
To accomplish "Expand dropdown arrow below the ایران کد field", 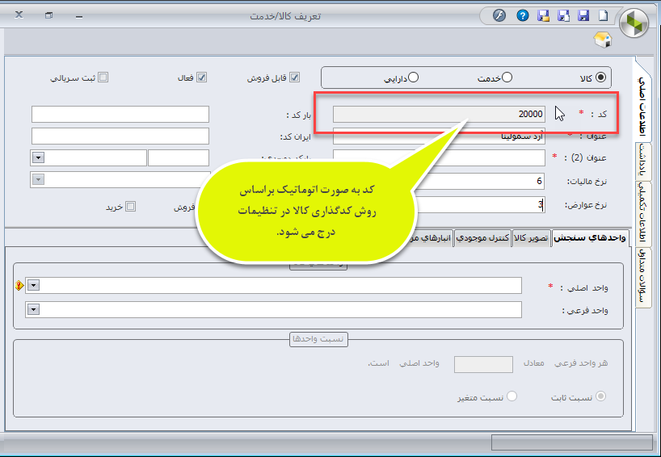I will click(x=38, y=158).
